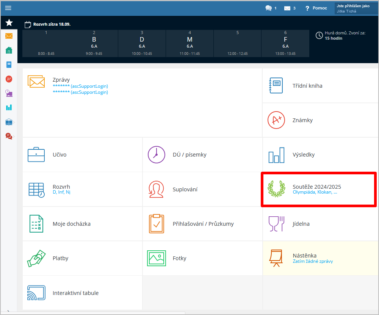Open the Rozvrh tile title
The height and width of the screenshot is (315, 379).
[x=61, y=187]
